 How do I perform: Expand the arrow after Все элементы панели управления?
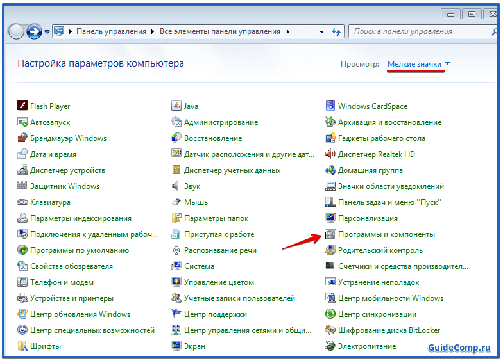287,31
